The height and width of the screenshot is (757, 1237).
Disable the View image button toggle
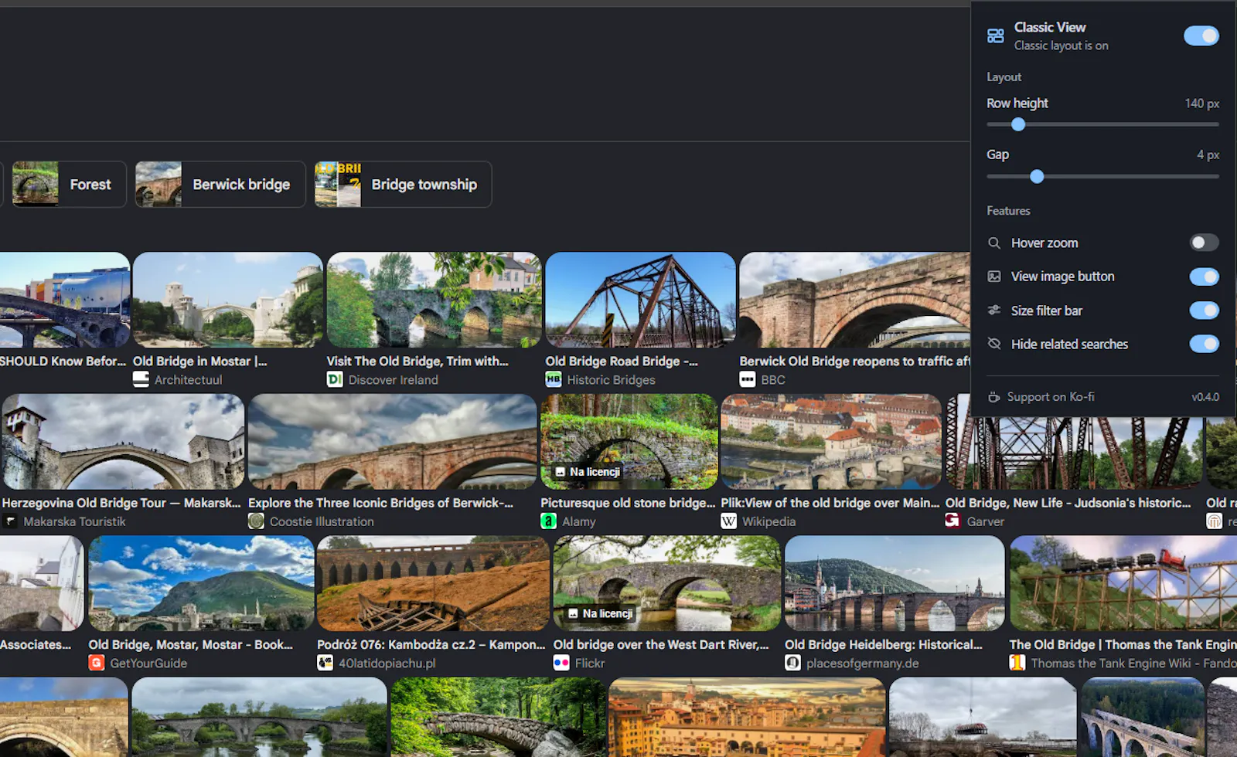click(x=1204, y=277)
